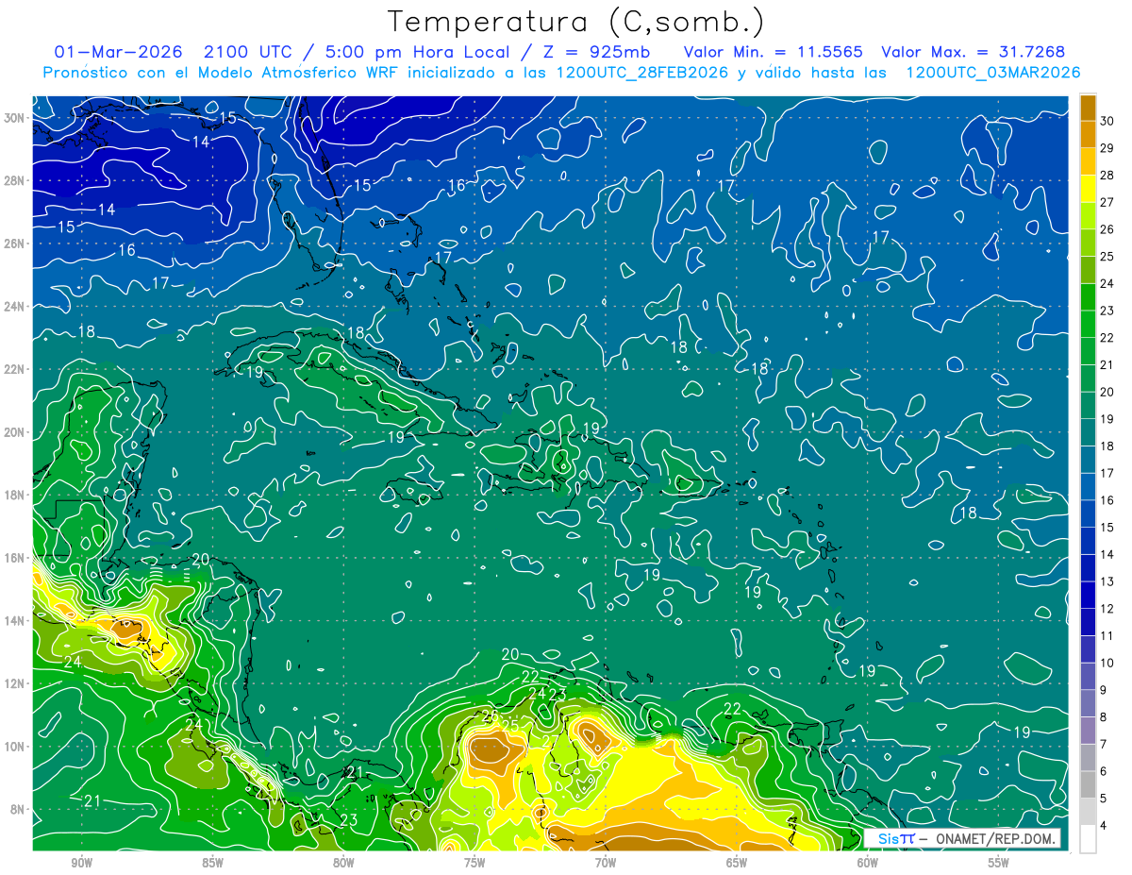Click the color scale label "10"

click(1107, 664)
